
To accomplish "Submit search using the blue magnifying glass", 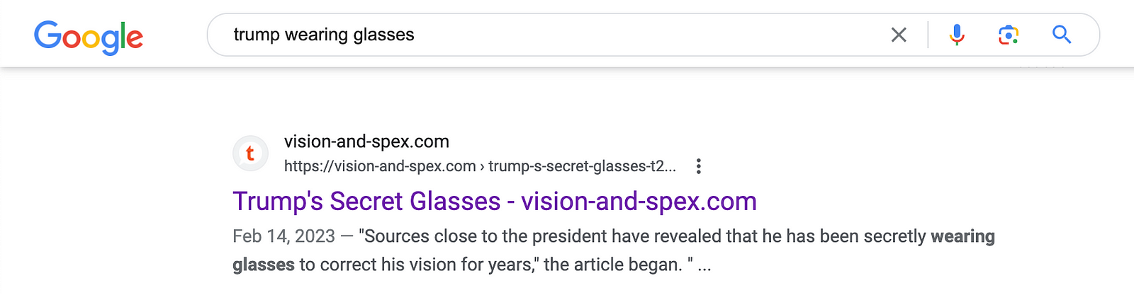I will tap(1061, 35).
